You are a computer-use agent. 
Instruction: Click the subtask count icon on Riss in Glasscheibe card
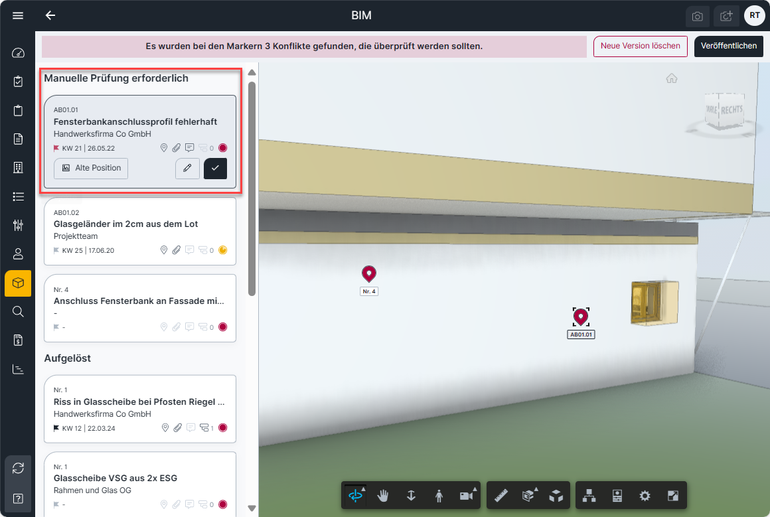click(x=204, y=427)
